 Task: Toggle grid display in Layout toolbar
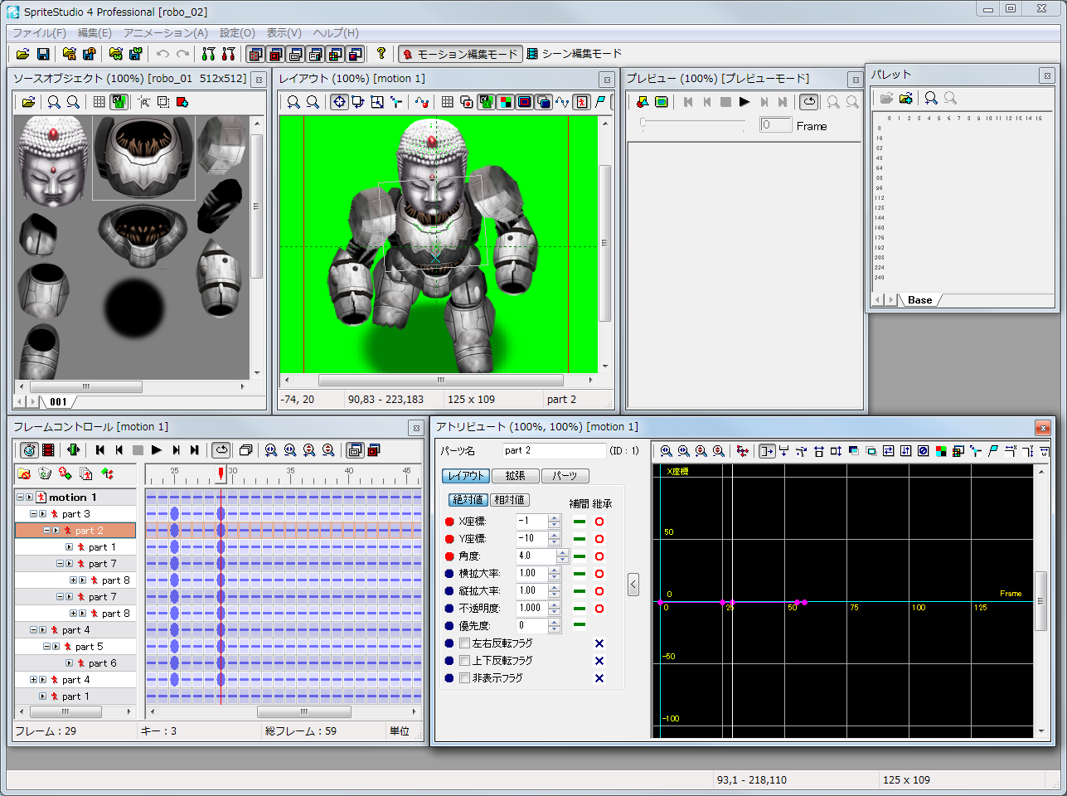(x=448, y=102)
